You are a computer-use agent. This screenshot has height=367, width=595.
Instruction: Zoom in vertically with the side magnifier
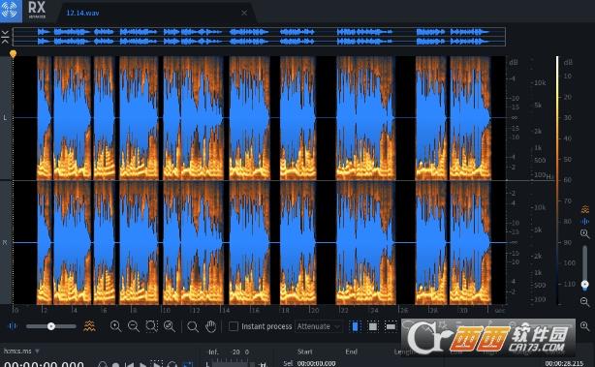[585, 234]
